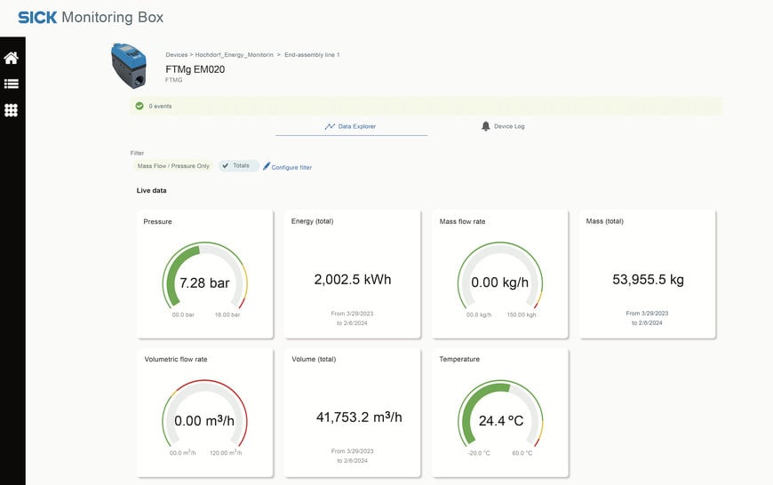Click the Volume (total) card title

[x=314, y=359]
